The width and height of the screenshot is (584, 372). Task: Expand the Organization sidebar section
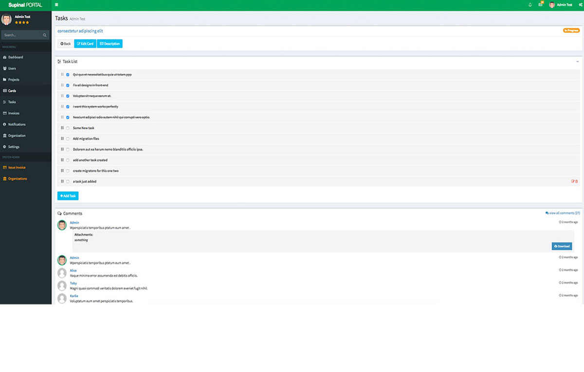[x=17, y=135]
